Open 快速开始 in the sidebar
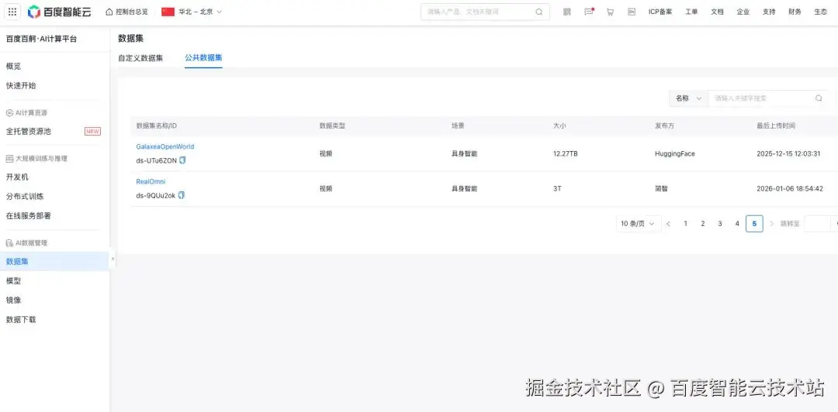 click(21, 85)
